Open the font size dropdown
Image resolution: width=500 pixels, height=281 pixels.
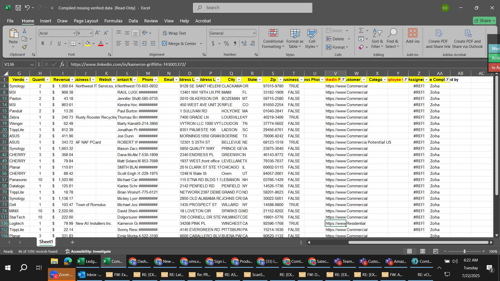[91, 33]
